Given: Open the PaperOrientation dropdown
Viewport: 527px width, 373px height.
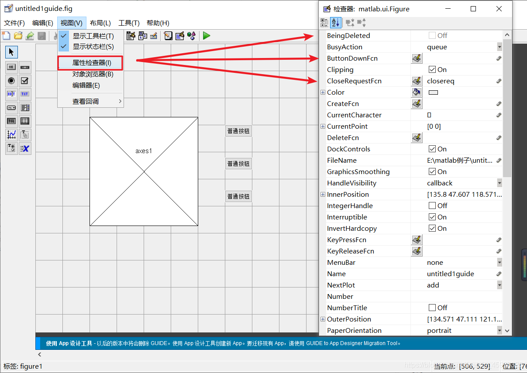Looking at the screenshot, I should [x=499, y=330].
